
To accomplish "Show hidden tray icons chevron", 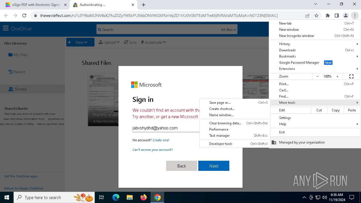I will coord(304,197).
